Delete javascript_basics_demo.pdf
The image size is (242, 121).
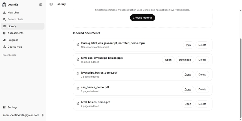202,75
